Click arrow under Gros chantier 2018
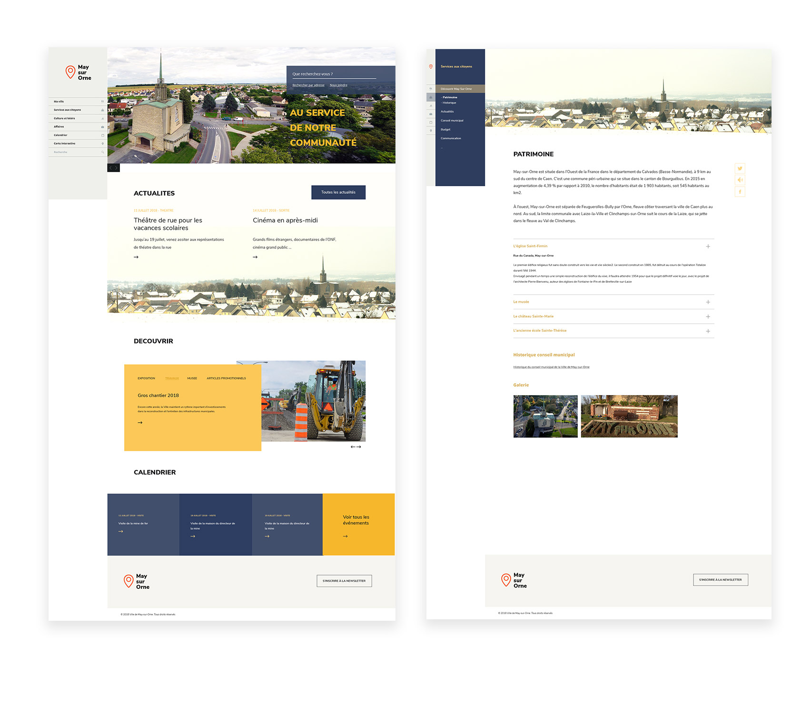 pyautogui.click(x=140, y=423)
